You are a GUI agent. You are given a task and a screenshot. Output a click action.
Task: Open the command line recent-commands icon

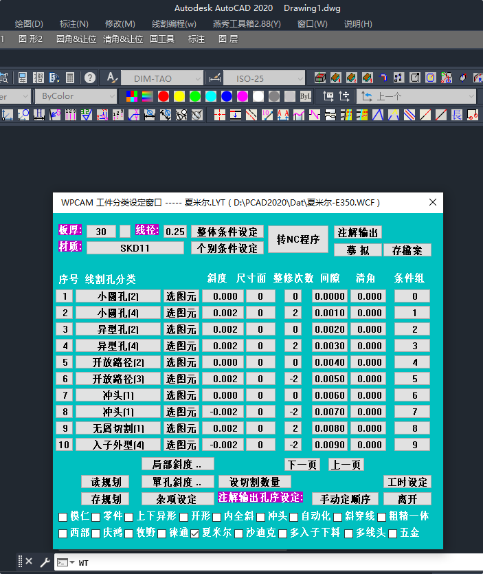tap(65, 562)
